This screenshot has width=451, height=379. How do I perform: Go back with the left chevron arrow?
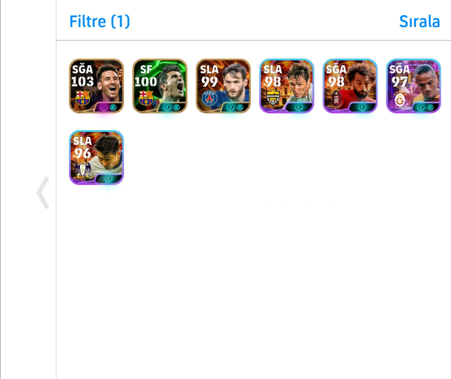tap(43, 193)
